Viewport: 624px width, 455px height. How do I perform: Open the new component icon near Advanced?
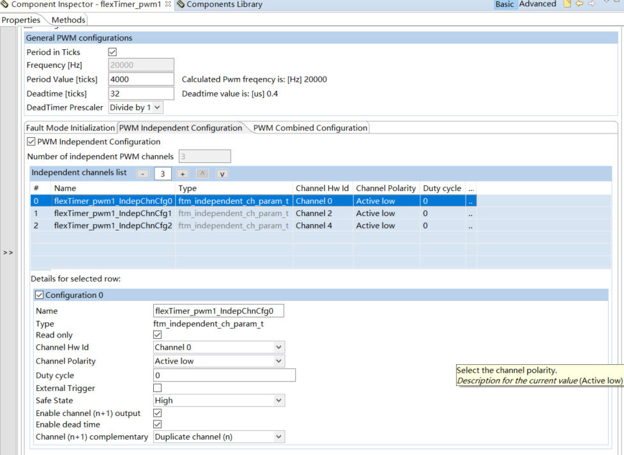coord(567,4)
